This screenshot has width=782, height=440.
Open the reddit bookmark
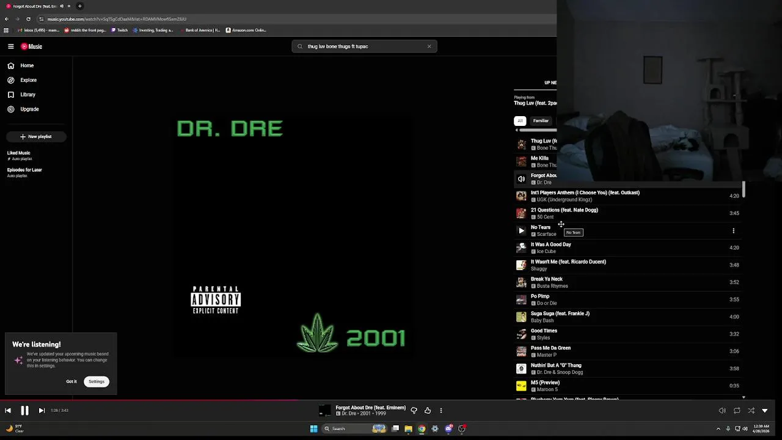(86, 30)
